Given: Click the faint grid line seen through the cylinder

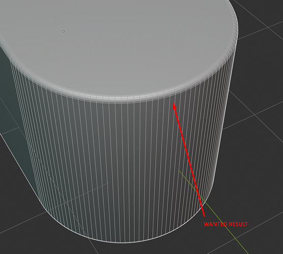Looking at the screenshot, I should 77,197.
